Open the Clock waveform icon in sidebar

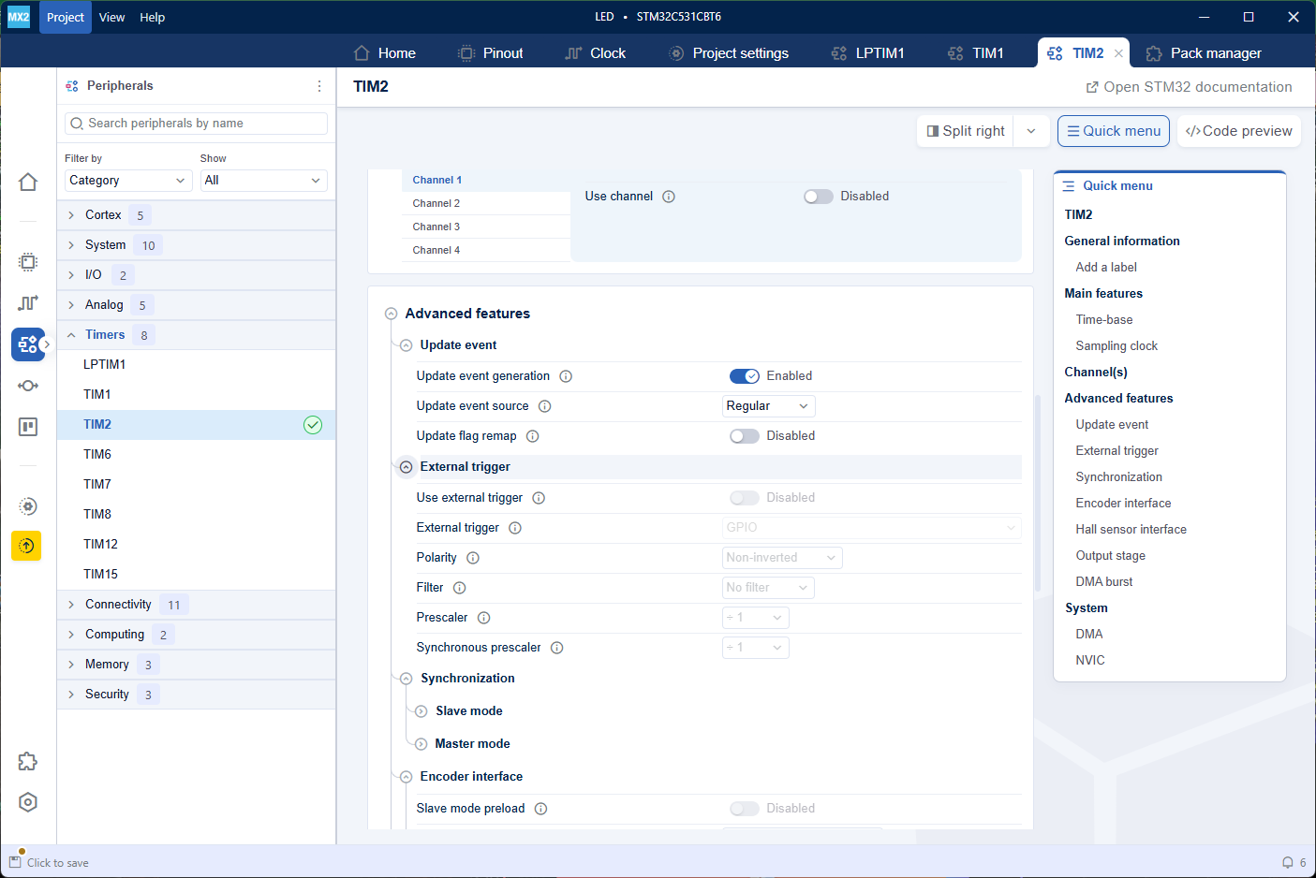(28, 302)
